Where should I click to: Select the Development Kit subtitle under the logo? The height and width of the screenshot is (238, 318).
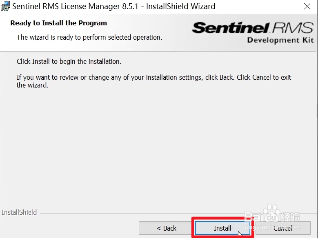280,40
